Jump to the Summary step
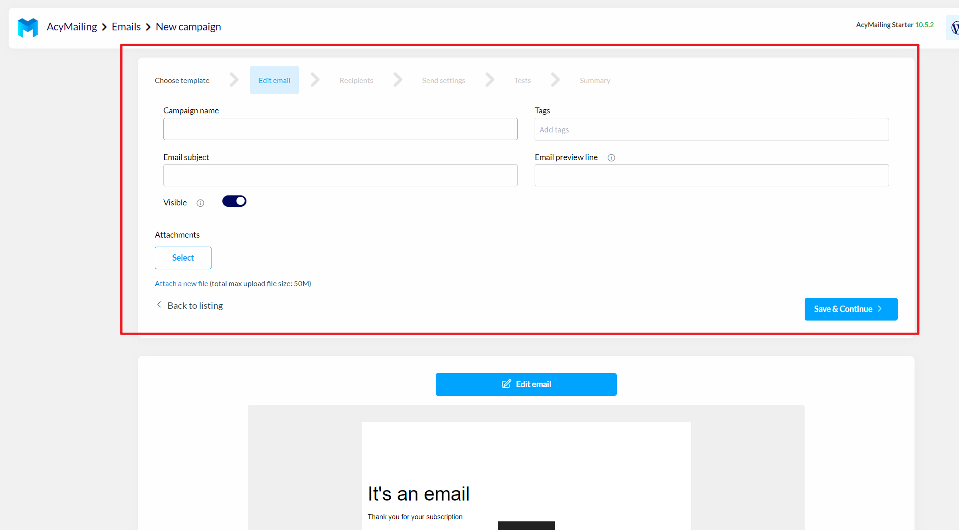This screenshot has width=959, height=530. point(595,80)
